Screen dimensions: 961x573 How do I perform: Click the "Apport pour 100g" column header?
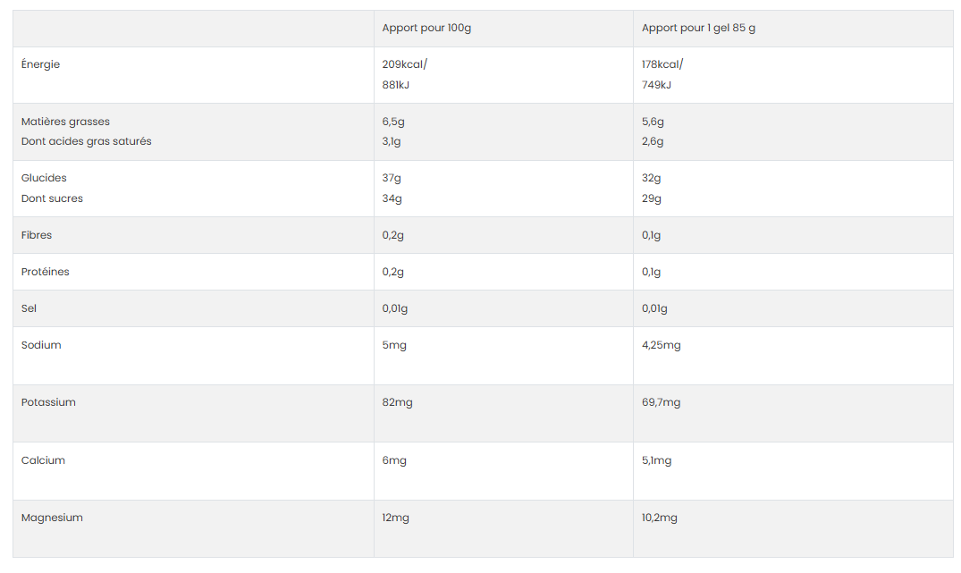click(426, 28)
